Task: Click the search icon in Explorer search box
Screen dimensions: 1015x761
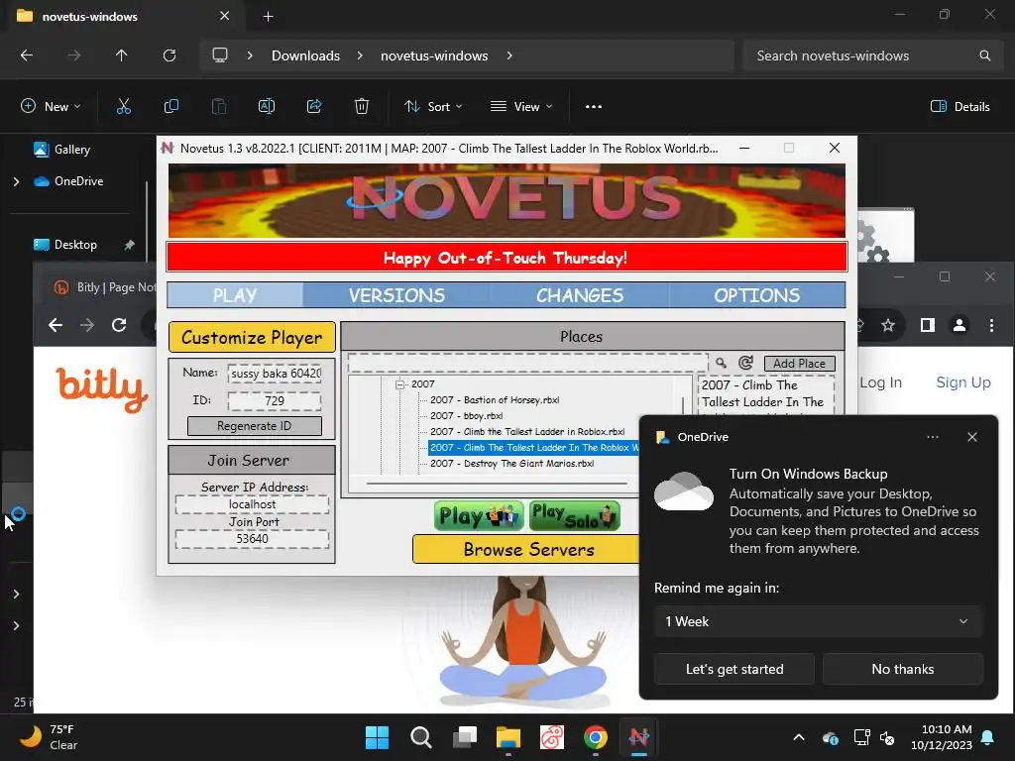Action: point(984,55)
